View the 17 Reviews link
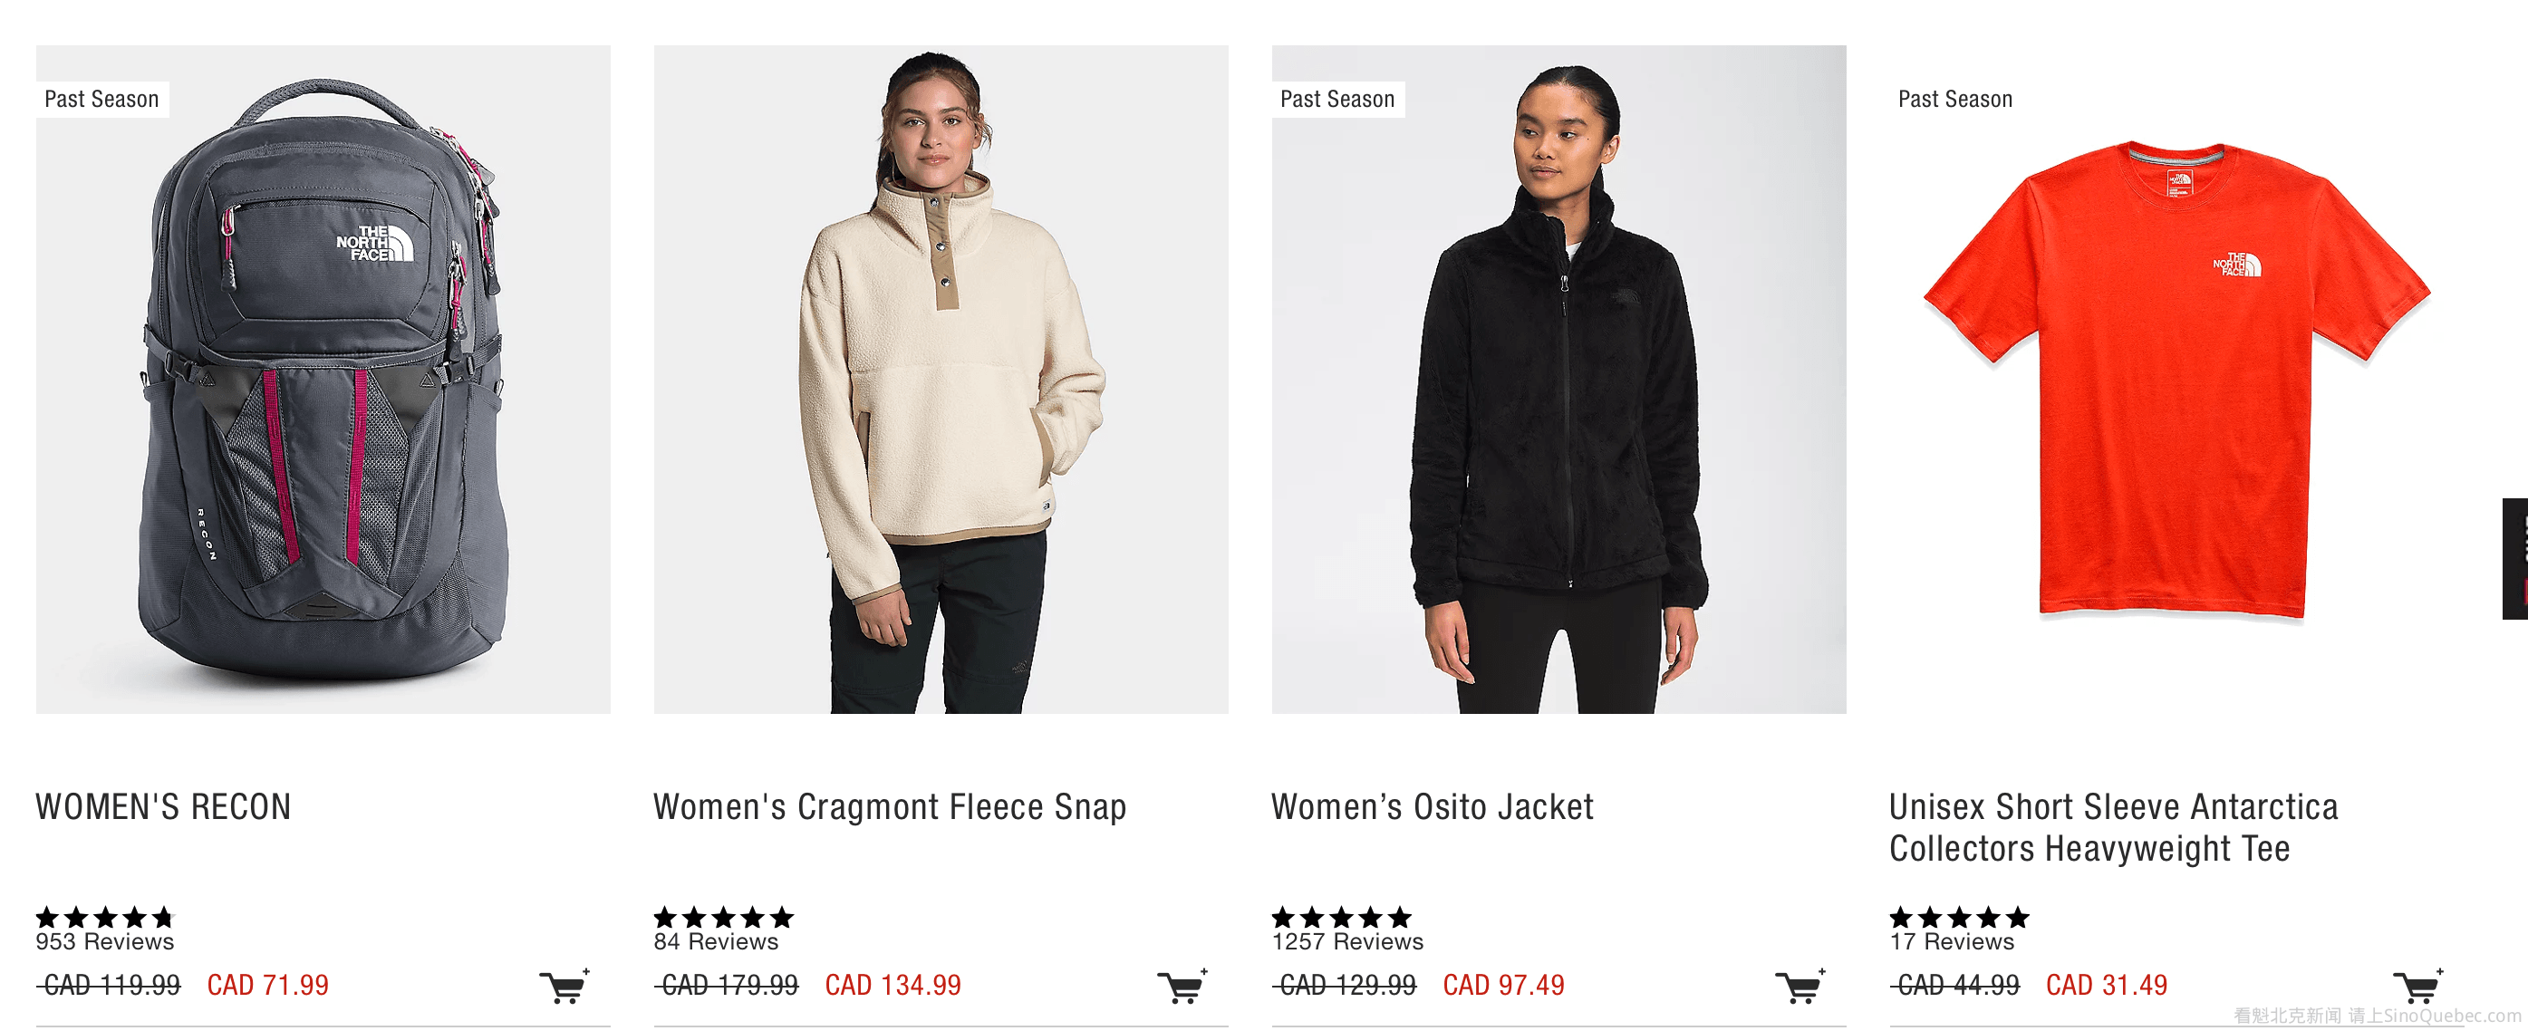The width and height of the screenshot is (2528, 1031). coord(1952,941)
